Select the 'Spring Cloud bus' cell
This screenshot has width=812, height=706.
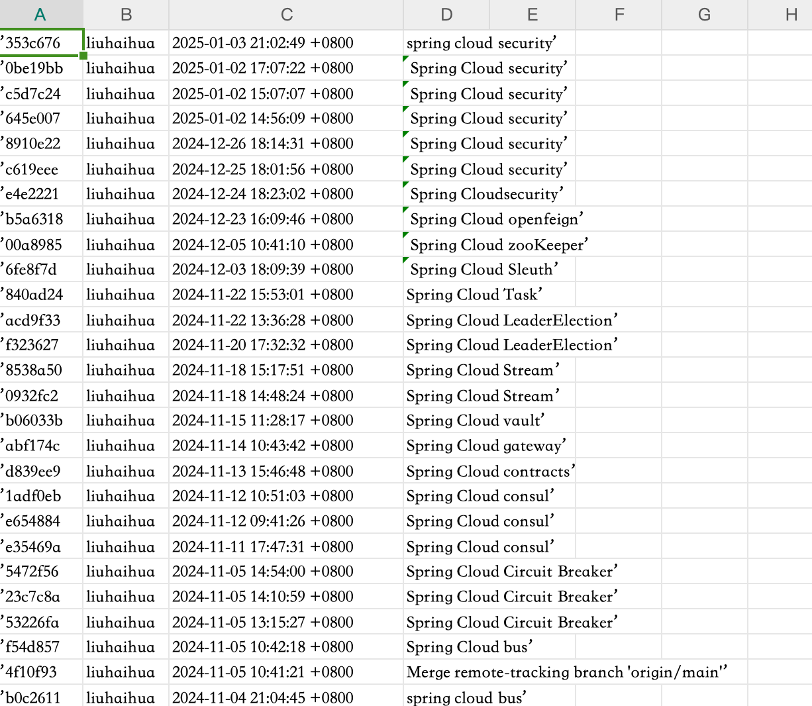(x=446, y=647)
